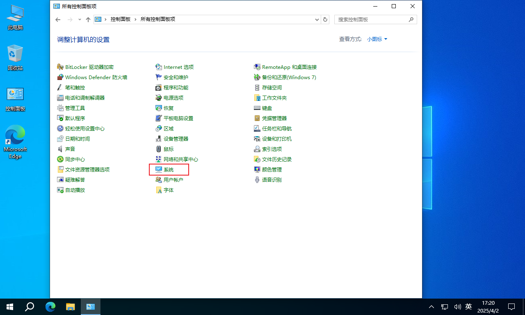525x315 pixels.
Task: Open the 声音 speaker icon
Action: pos(60,149)
